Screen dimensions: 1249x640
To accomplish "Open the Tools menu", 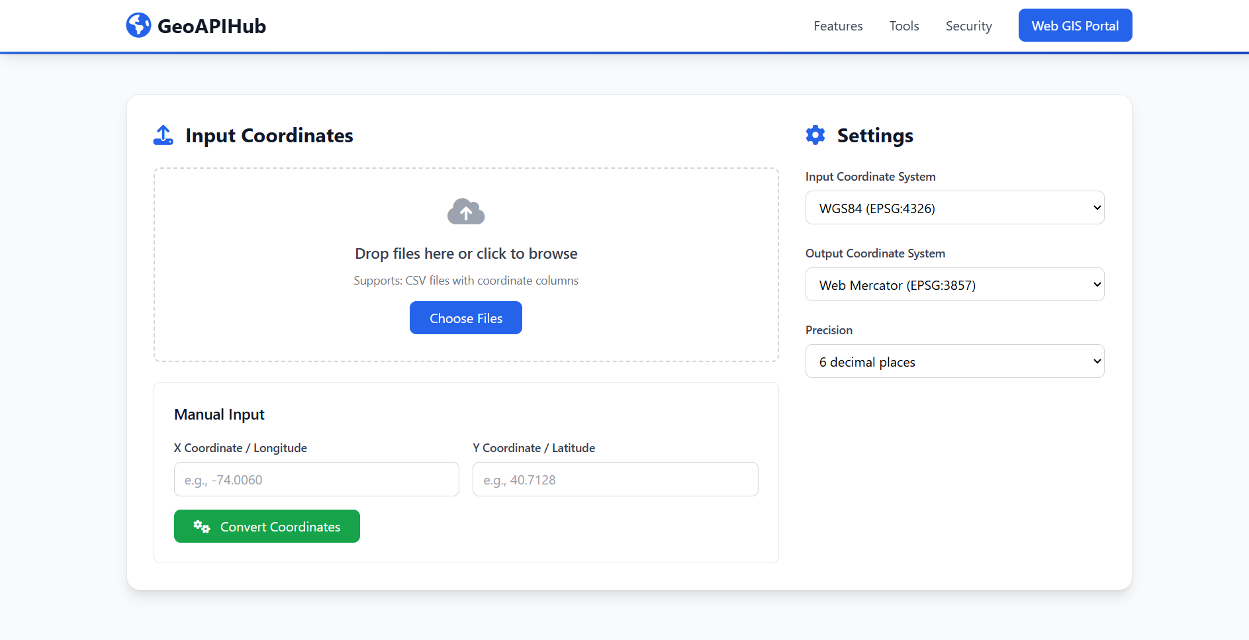I will coord(903,26).
